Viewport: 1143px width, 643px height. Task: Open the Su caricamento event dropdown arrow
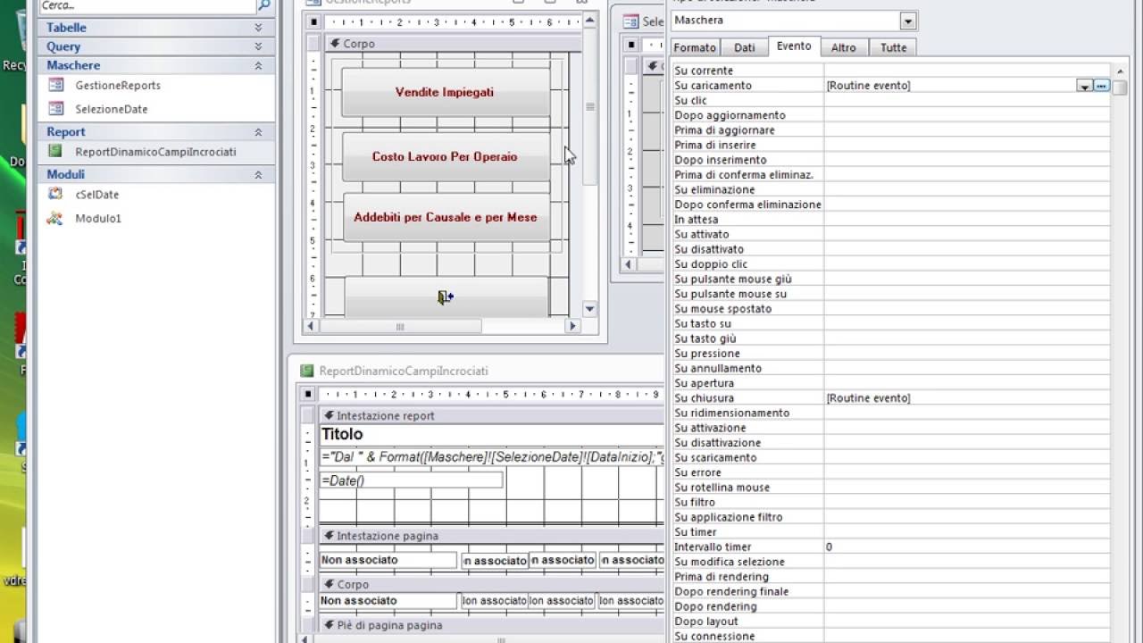pyautogui.click(x=1084, y=86)
